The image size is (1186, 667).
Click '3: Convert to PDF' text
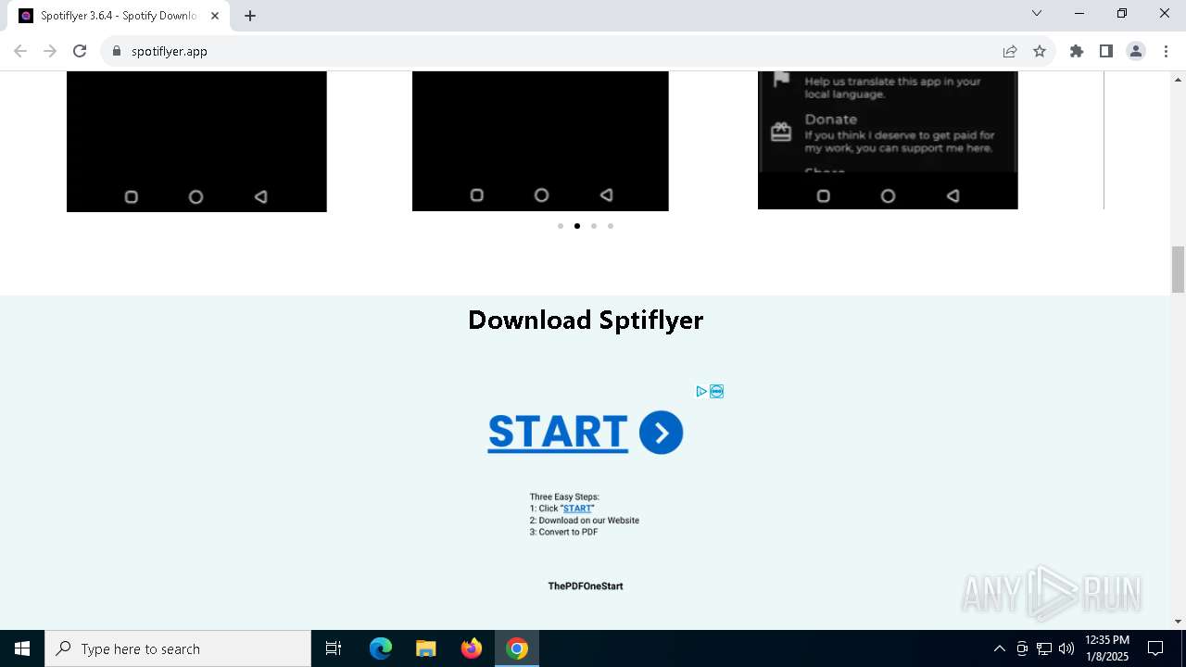563,533
